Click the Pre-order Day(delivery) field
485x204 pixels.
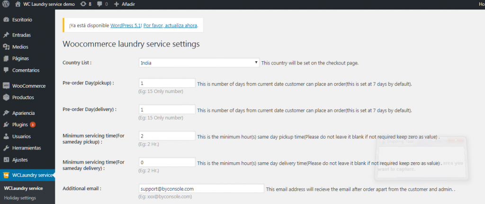tap(167, 110)
